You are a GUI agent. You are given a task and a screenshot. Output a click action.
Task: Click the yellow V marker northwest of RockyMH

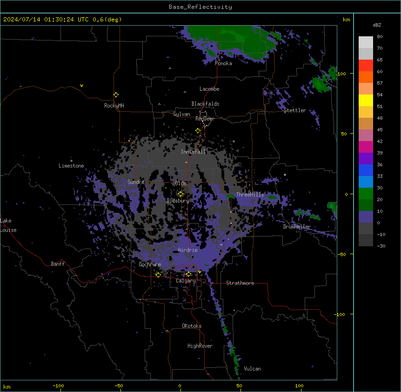81,86
